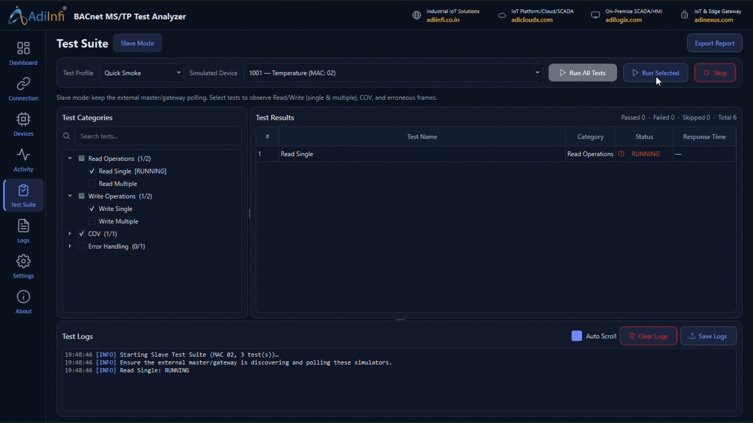Open the Dashboard sidebar icon
This screenshot has width=753, height=423.
pos(24,48)
